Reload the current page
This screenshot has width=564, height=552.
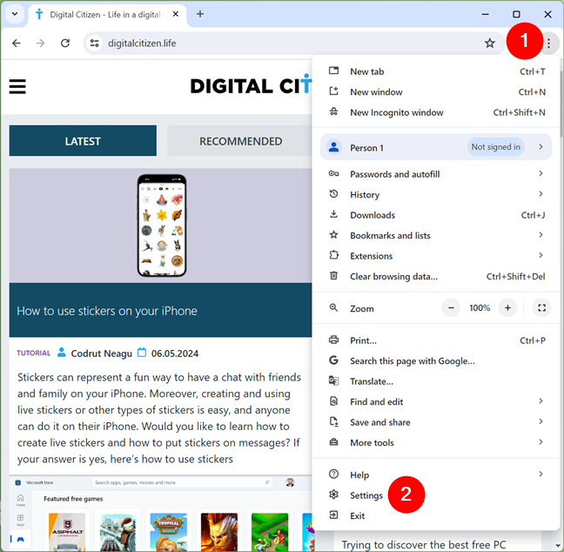(x=65, y=44)
